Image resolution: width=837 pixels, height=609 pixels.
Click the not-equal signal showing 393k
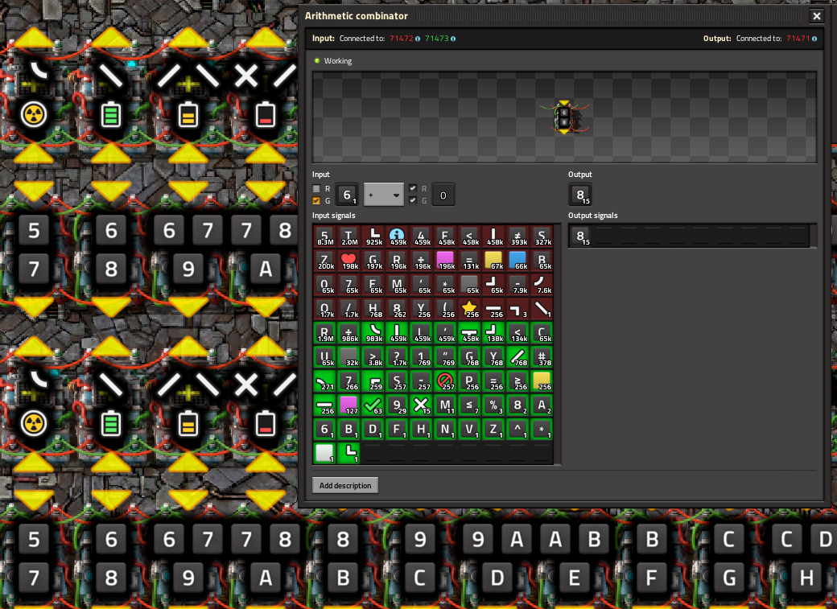click(517, 237)
